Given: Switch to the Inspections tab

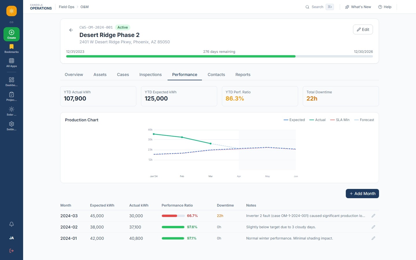Looking at the screenshot, I should 151,75.
